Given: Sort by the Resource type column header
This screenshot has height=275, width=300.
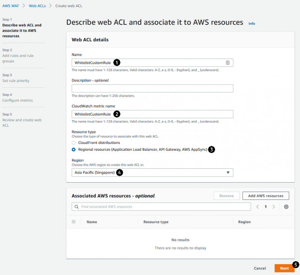Looking at the screenshot, I should coord(156,222).
